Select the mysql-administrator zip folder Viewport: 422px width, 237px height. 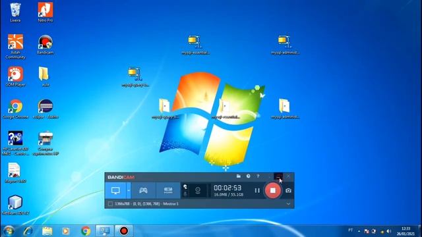285,109
